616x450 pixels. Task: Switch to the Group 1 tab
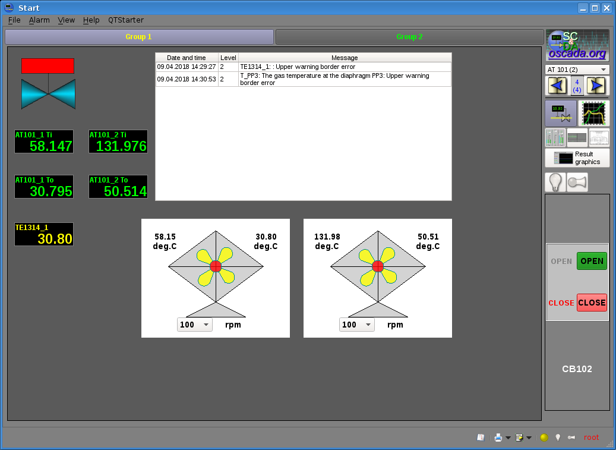[x=139, y=37]
